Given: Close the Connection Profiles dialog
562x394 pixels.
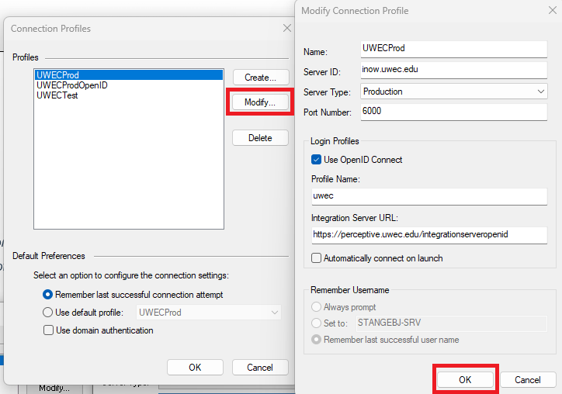Looking at the screenshot, I should pos(286,28).
